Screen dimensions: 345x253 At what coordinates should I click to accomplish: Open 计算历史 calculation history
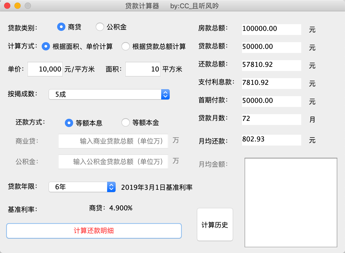tap(215, 225)
